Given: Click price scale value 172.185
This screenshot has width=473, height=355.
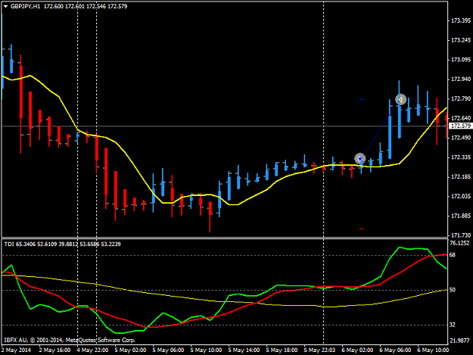Looking at the screenshot, I should [x=461, y=177].
